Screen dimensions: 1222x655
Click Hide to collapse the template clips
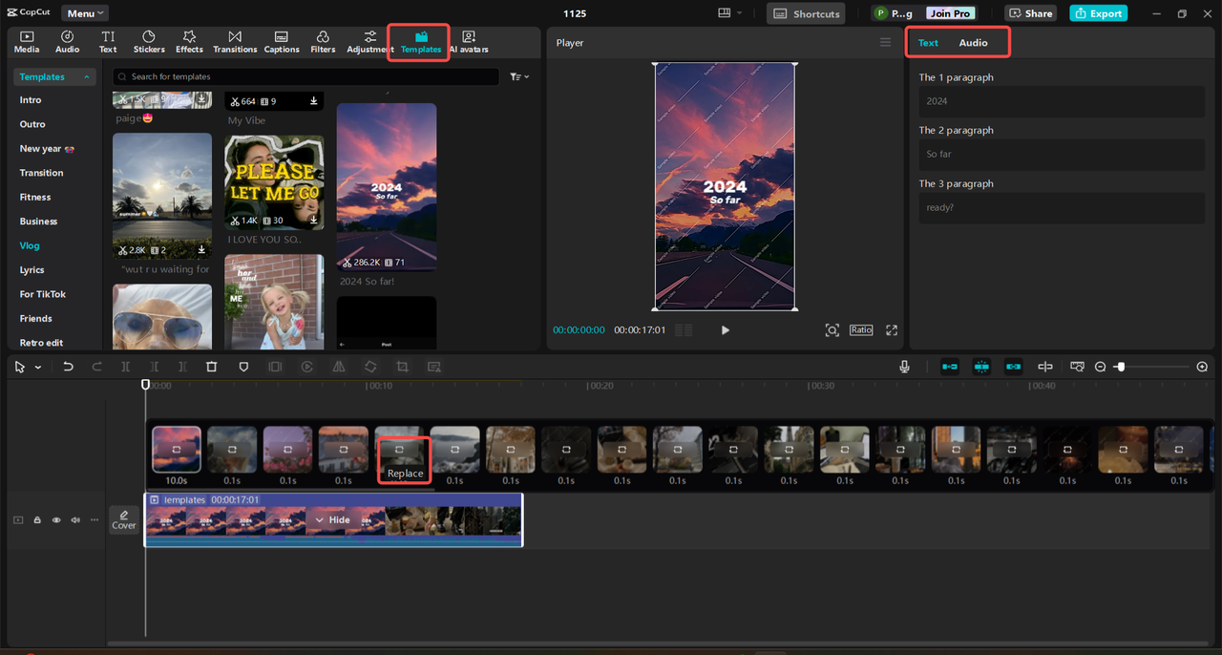point(332,520)
